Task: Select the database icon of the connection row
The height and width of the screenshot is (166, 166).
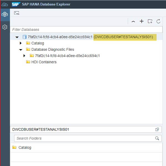Action: [x=25, y=37]
